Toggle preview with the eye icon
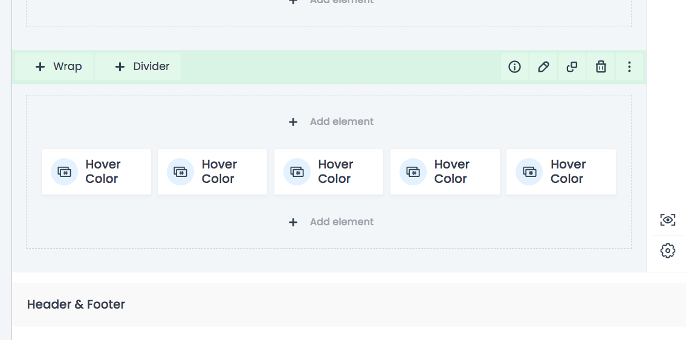Screen dimensions: 686x340 tap(668, 220)
